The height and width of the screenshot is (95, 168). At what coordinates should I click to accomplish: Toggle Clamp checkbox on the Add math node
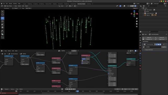(37, 68)
